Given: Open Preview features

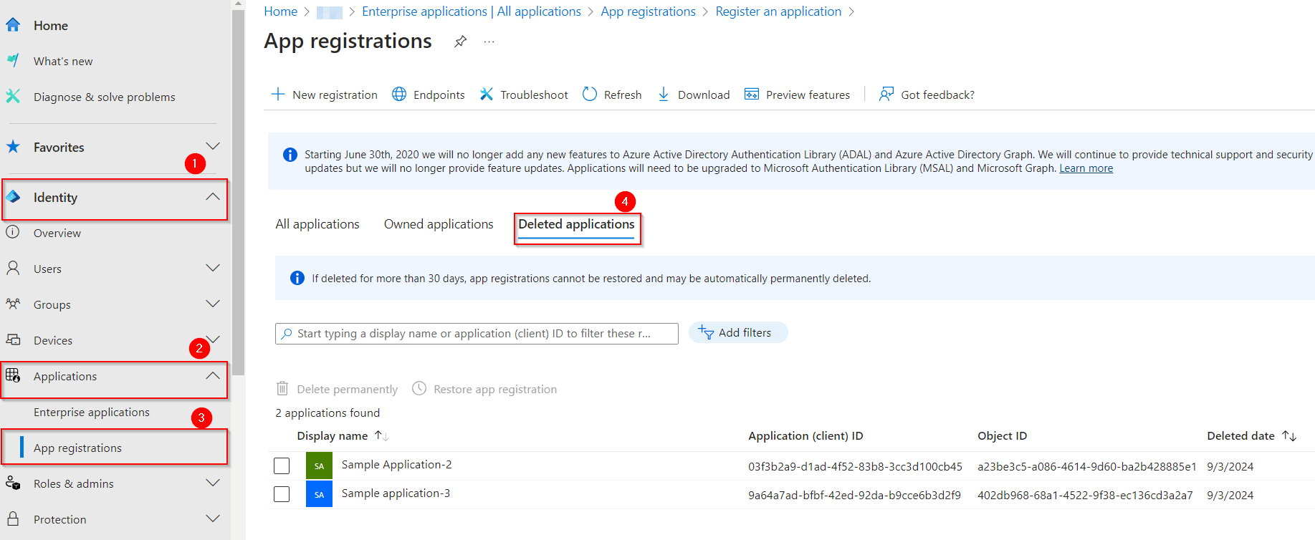Looking at the screenshot, I should tap(751, 94).
